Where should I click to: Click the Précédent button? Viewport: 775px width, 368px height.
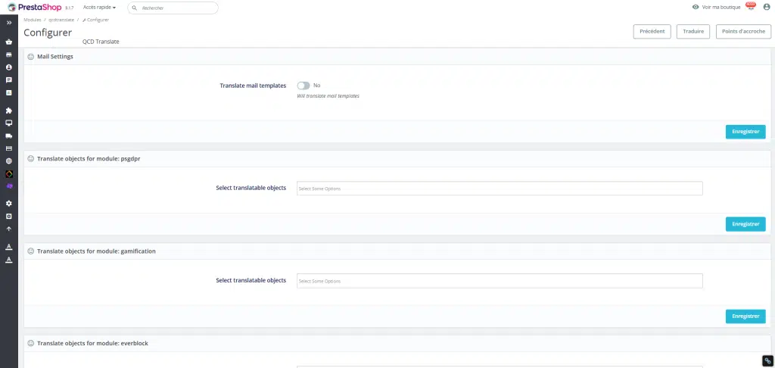(x=652, y=31)
